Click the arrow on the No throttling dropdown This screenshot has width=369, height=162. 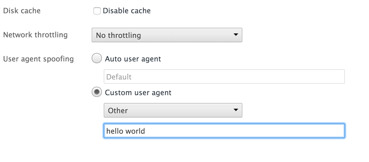tap(236, 35)
